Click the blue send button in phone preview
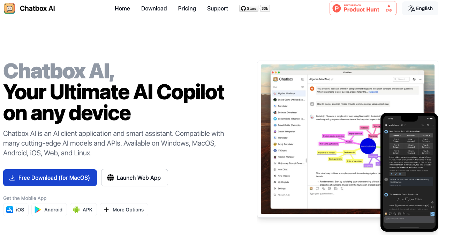 pos(432,214)
